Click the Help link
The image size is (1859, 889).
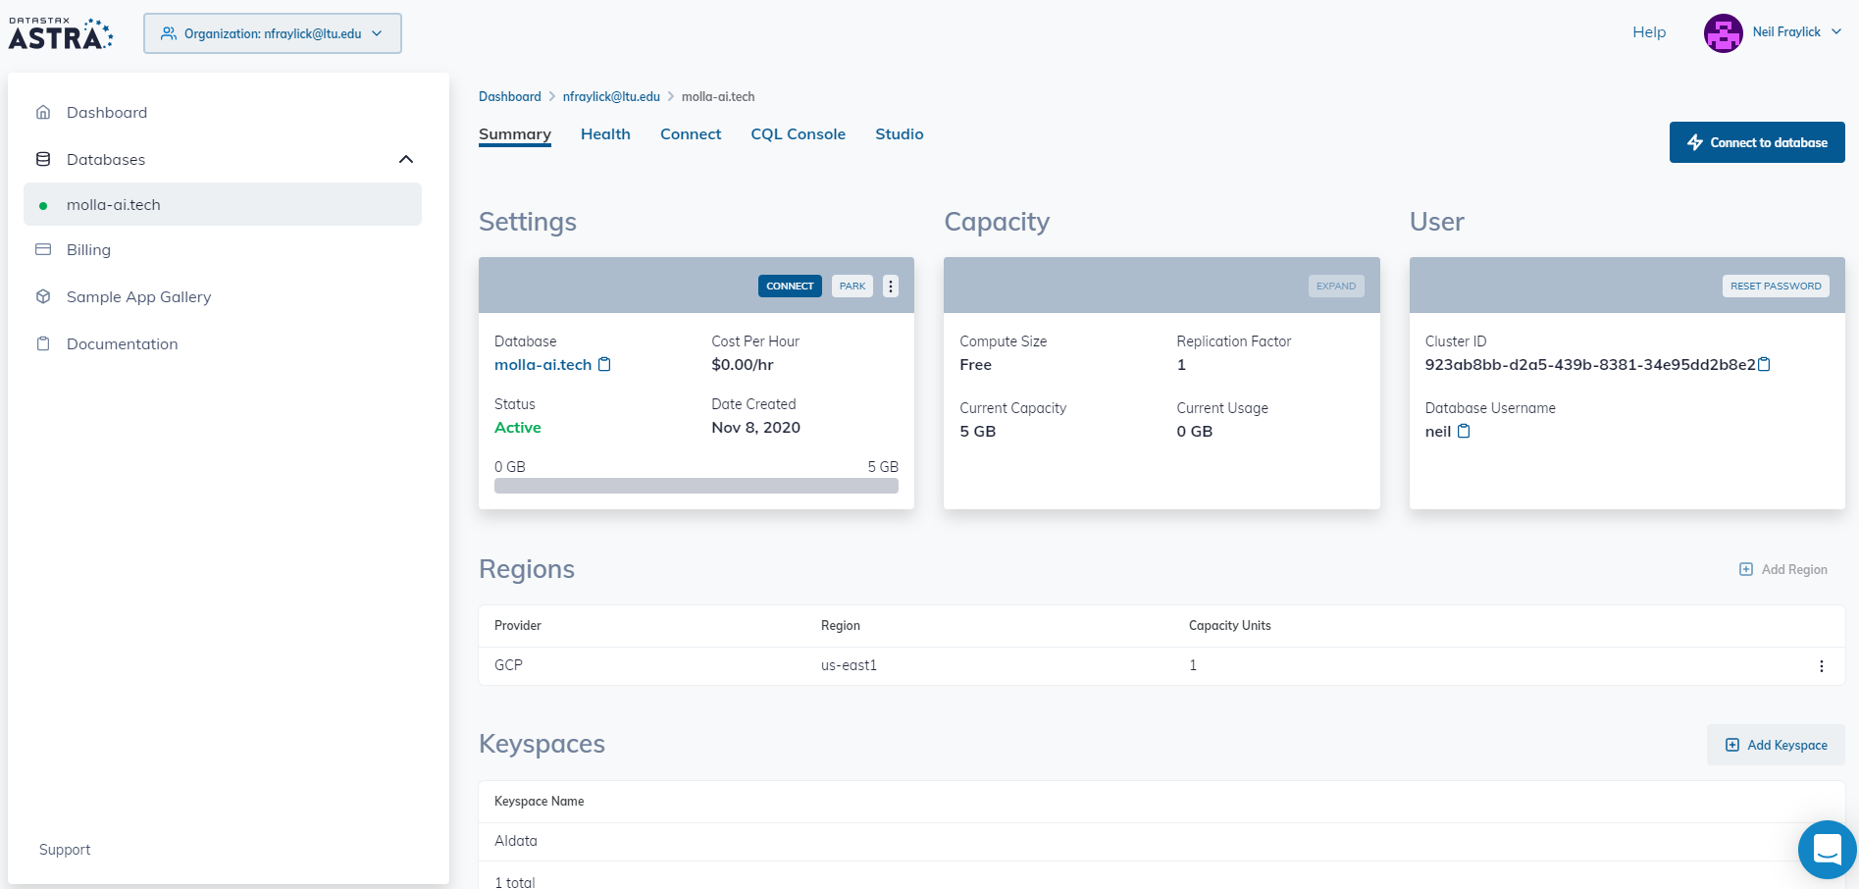(1649, 31)
